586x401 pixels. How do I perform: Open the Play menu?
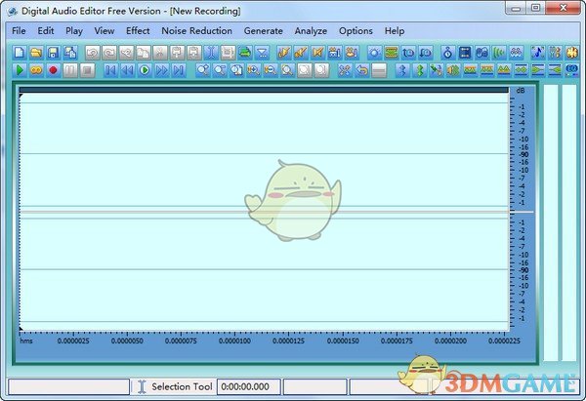click(x=74, y=30)
